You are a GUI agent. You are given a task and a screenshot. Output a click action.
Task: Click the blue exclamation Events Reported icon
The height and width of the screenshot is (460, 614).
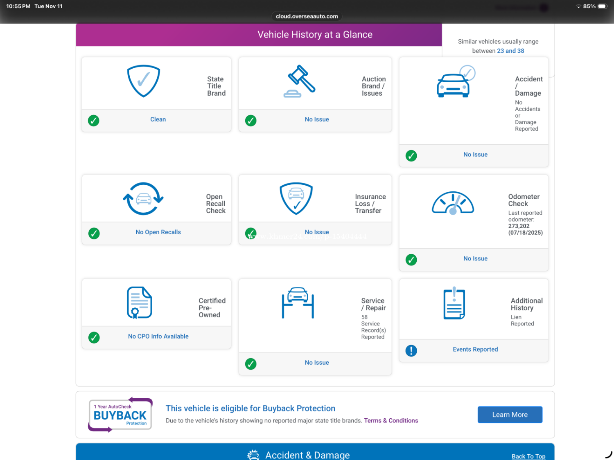pos(411,350)
